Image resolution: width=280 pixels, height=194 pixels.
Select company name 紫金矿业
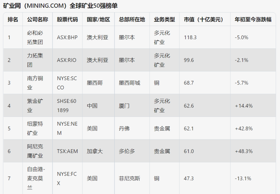pyautogui.click(x=35, y=106)
